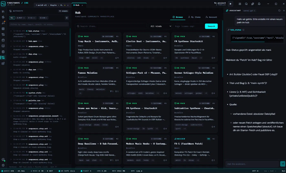Viewport: 286px width, 173px height.
Task: Click the Search button
Action: (211, 26)
